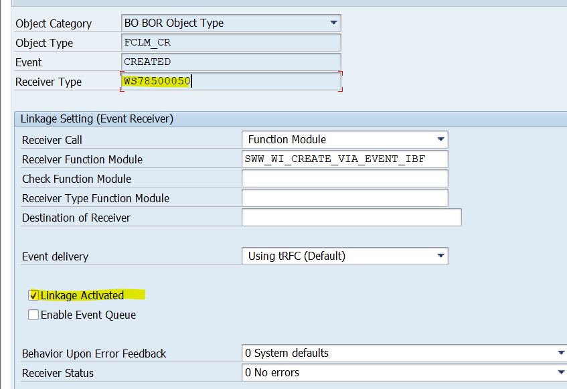Click the Receiver Function Module input field
Viewport: 567px width, 389px height.
(344, 159)
